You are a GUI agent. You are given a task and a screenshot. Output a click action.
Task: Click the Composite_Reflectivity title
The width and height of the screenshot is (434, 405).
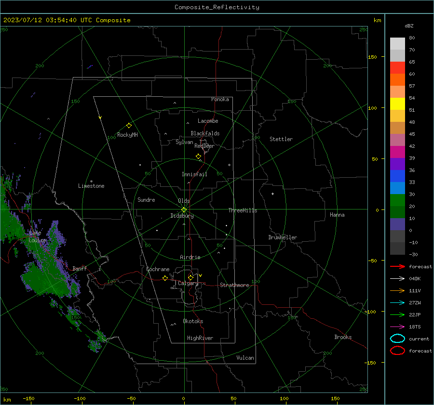tap(217, 7)
